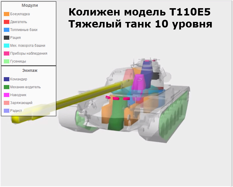Select the Двигатель legend label
233x187 pixels.
19,22
